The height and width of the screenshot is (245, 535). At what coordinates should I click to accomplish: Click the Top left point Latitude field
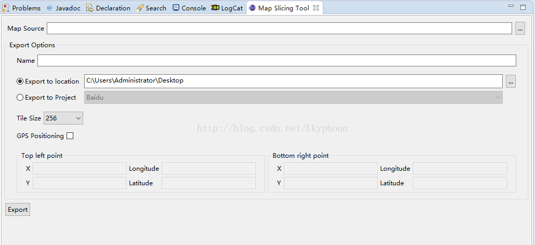click(x=209, y=183)
